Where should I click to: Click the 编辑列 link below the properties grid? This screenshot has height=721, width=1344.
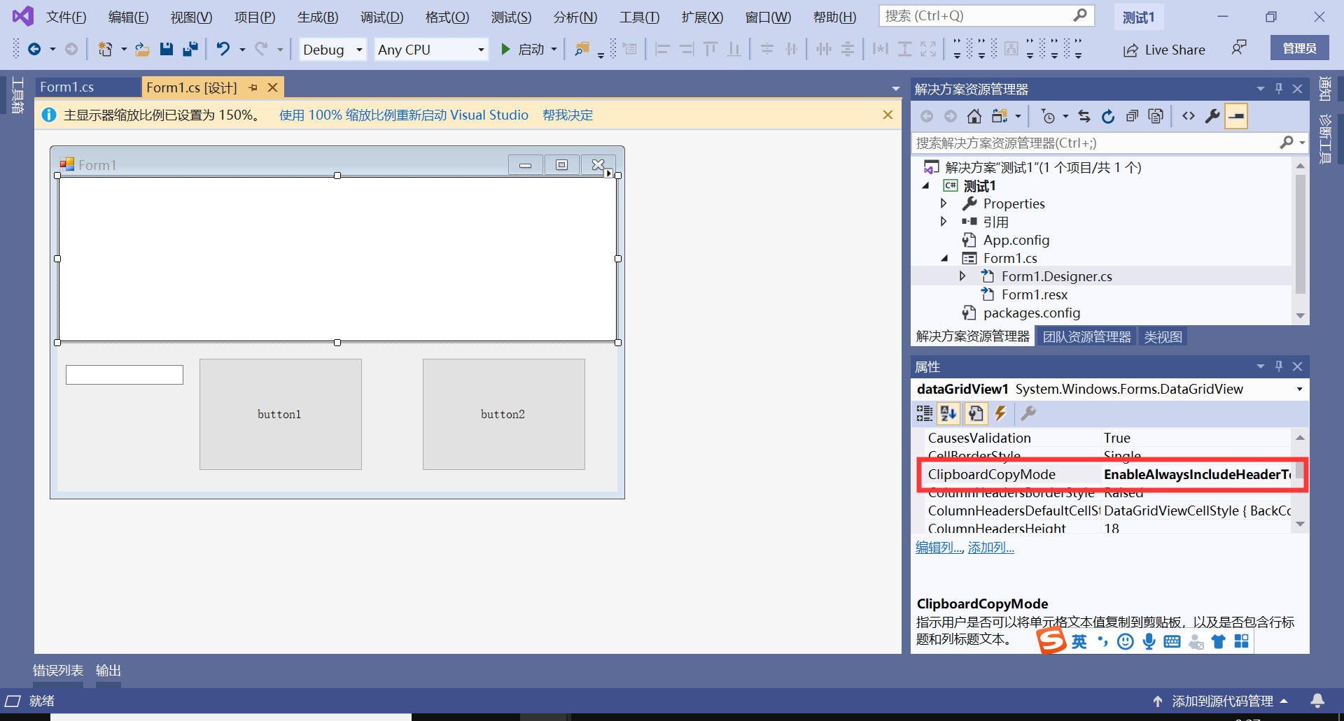[938, 547]
